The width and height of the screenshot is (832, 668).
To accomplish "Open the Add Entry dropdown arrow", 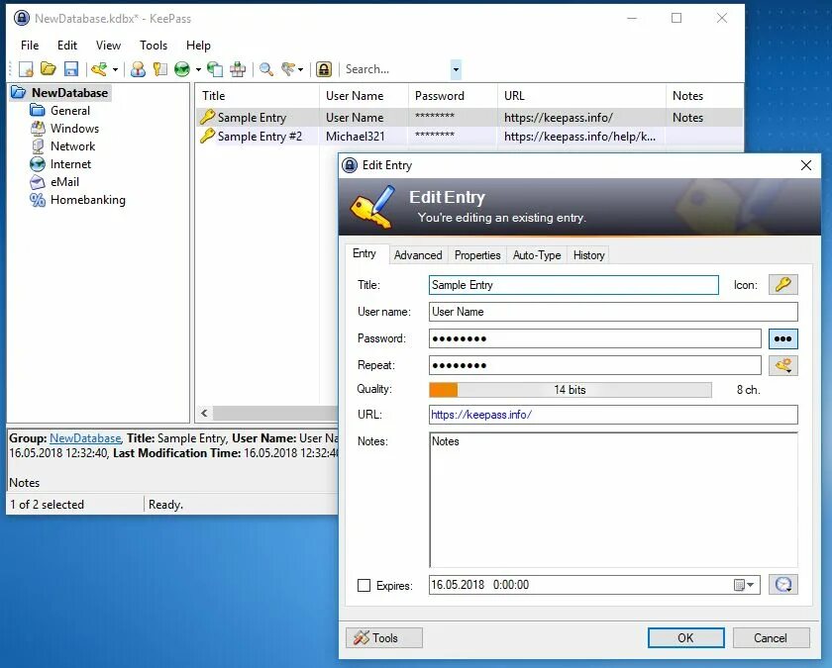I will click(115, 69).
